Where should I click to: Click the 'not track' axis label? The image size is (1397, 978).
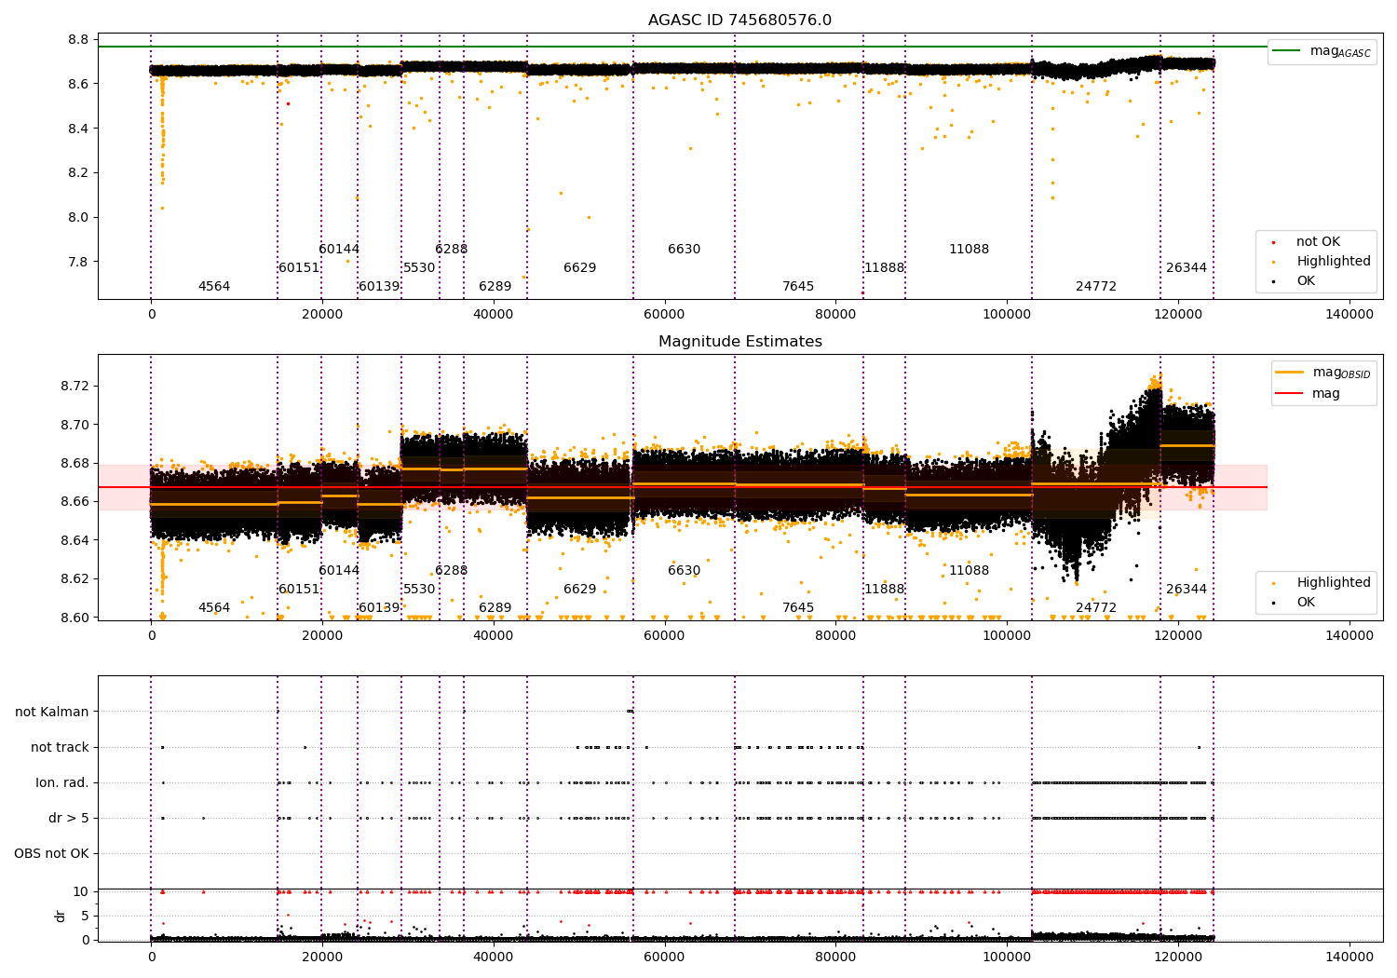click(60, 748)
